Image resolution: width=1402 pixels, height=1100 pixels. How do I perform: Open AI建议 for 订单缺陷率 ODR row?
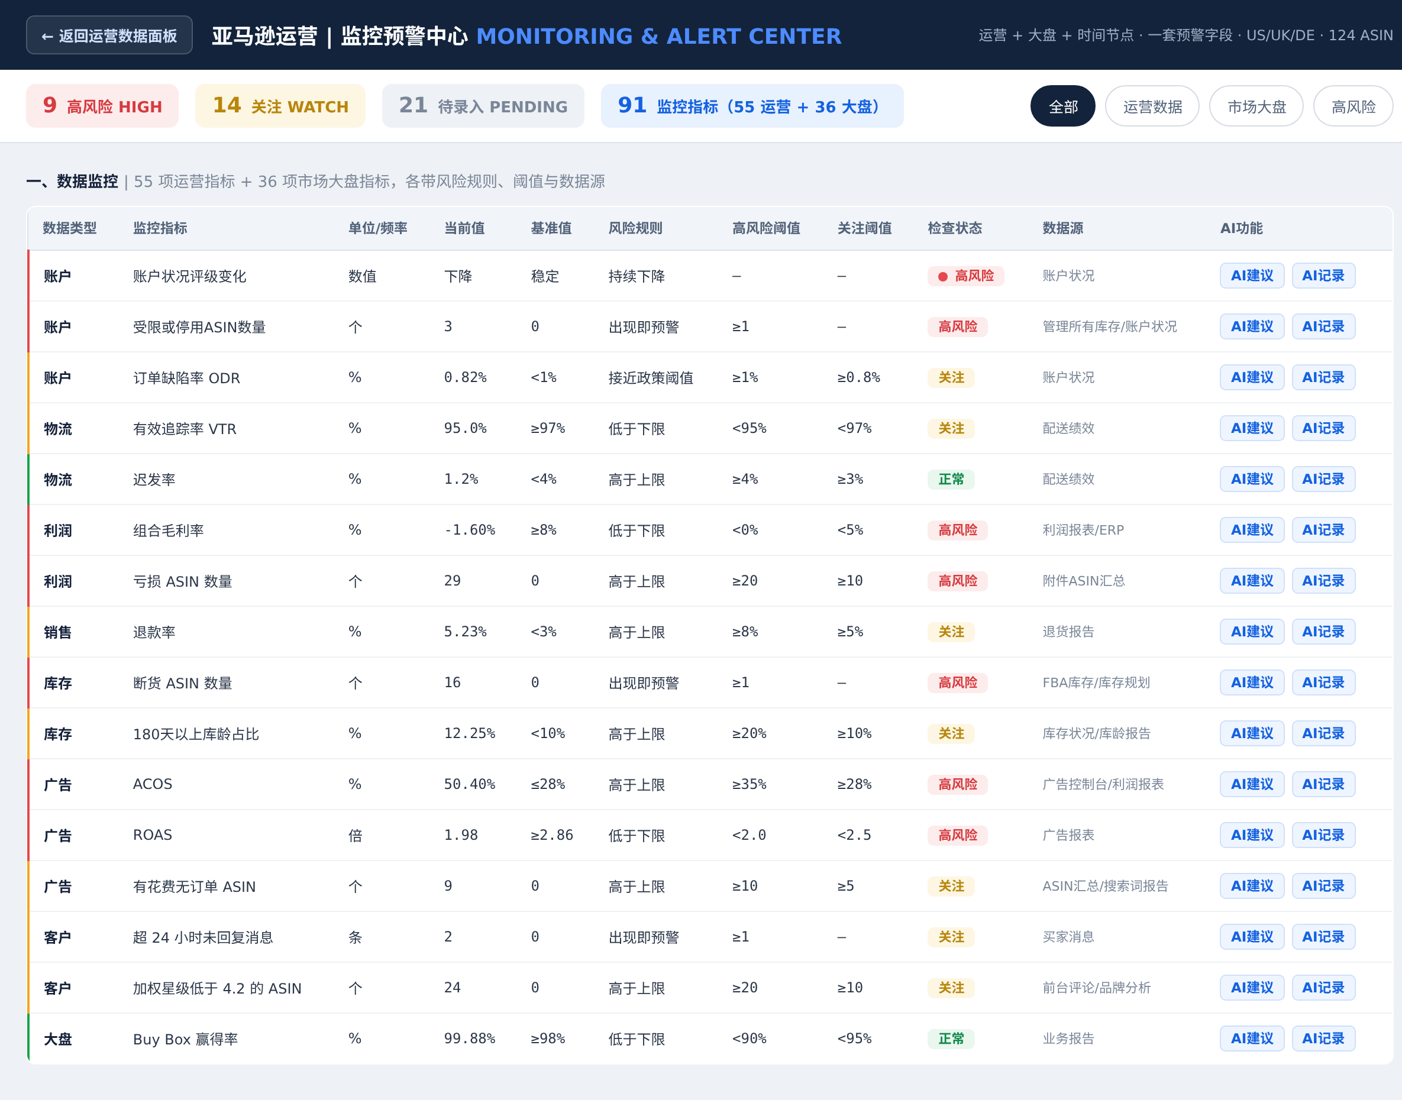click(1252, 377)
